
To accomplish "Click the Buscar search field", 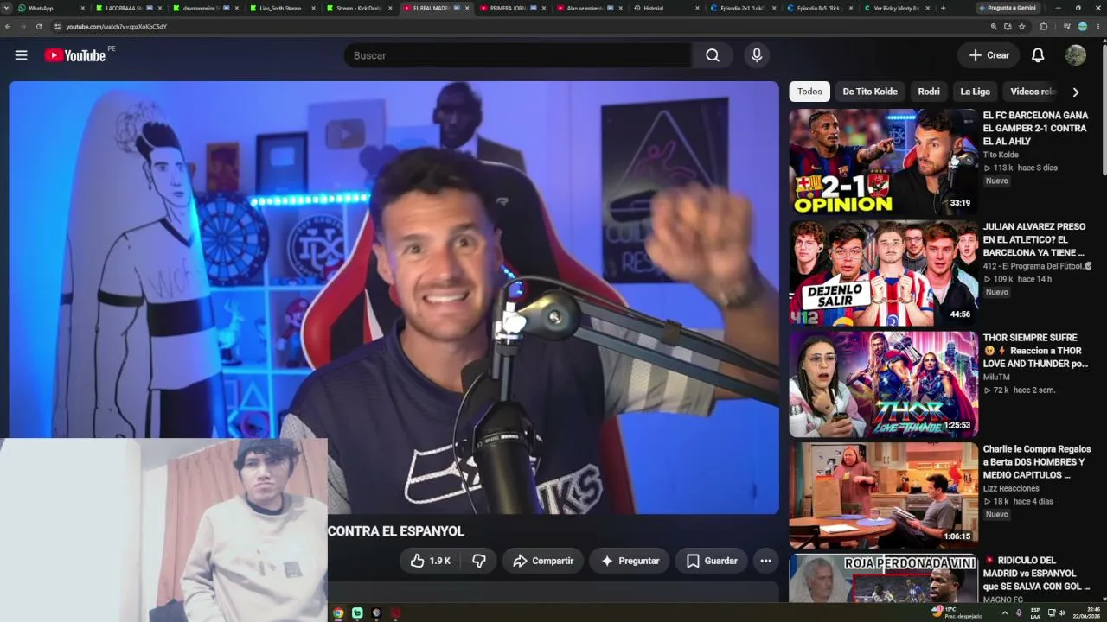I will pyautogui.click(x=517, y=55).
